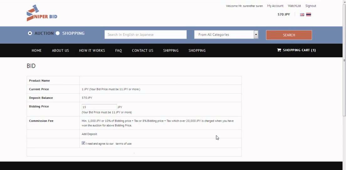Click the 570 JPY balance in header
This screenshot has width=346, height=170.
pyautogui.click(x=284, y=14)
